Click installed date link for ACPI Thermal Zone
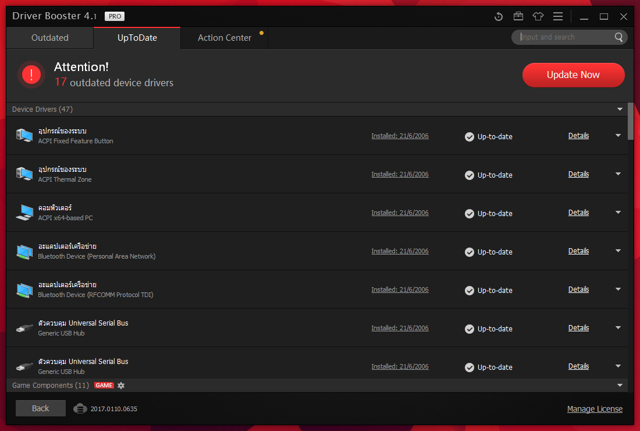 coord(400,174)
